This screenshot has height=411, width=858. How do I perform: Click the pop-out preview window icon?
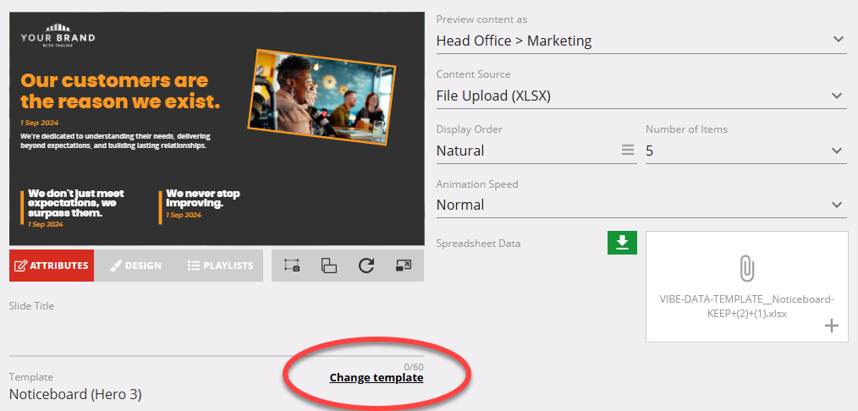[404, 266]
